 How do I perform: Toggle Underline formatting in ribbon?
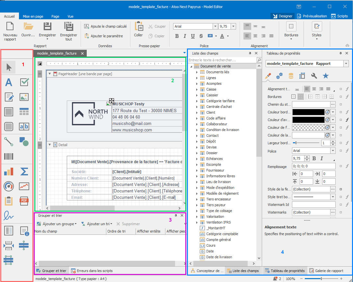coord(193,36)
